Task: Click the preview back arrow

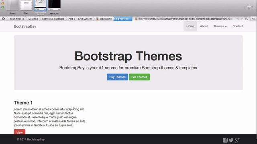Action: click(x=237, y=19)
